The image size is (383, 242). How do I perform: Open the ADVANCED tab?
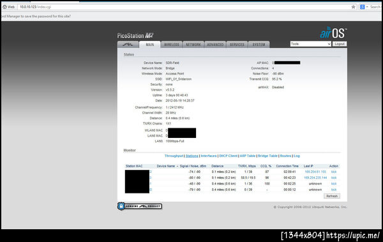tap(215, 45)
